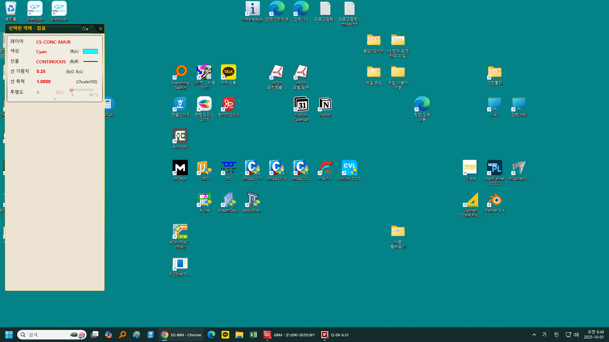Select the 엑셀 코드 folder
609x342 pixels.
(x=374, y=75)
